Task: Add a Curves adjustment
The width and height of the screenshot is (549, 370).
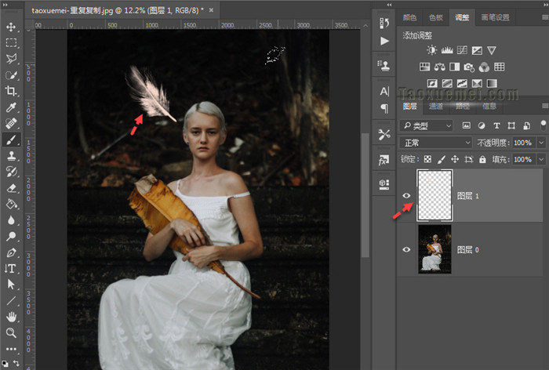Action: click(462, 50)
